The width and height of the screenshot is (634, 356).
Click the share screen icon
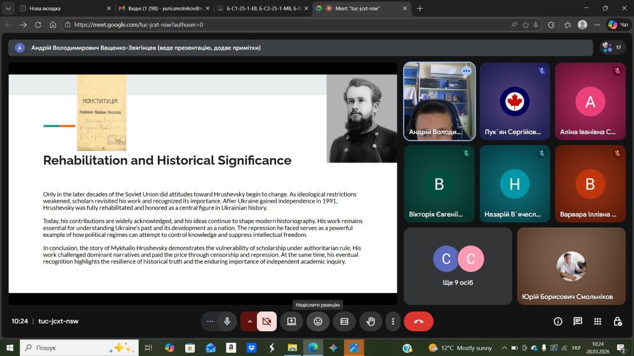point(291,321)
